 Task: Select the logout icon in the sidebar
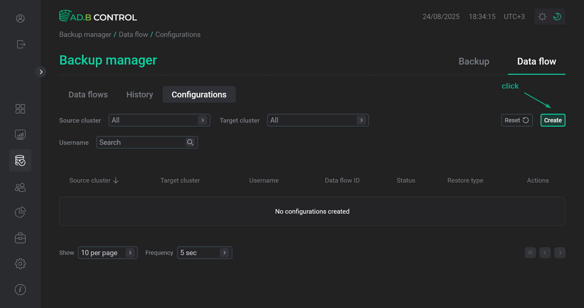click(20, 44)
